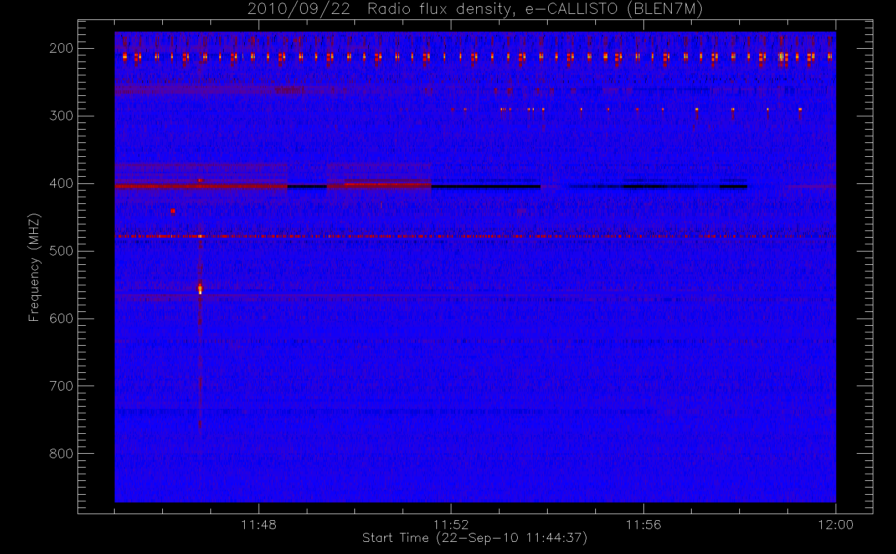Screen dimensions: 896x554
Task: Click the 11:56 time tick label
Action: tap(643, 525)
